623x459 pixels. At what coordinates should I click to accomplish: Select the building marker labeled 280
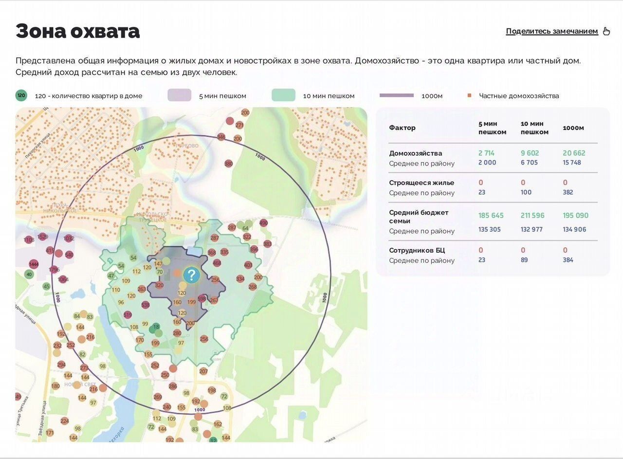pyautogui.click(x=177, y=333)
